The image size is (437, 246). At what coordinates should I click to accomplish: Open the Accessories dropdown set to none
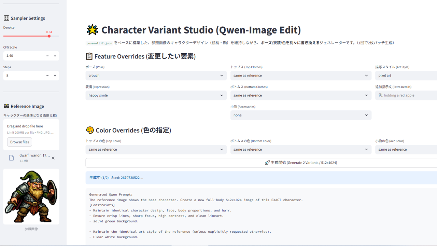(x=300, y=115)
